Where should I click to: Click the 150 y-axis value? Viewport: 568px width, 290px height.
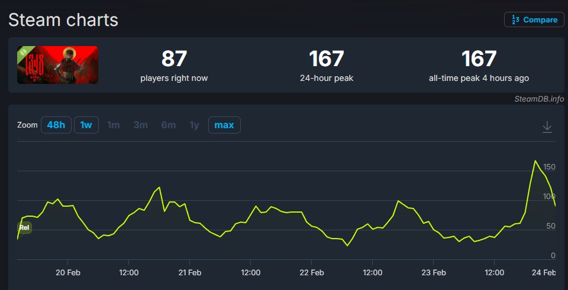point(549,167)
